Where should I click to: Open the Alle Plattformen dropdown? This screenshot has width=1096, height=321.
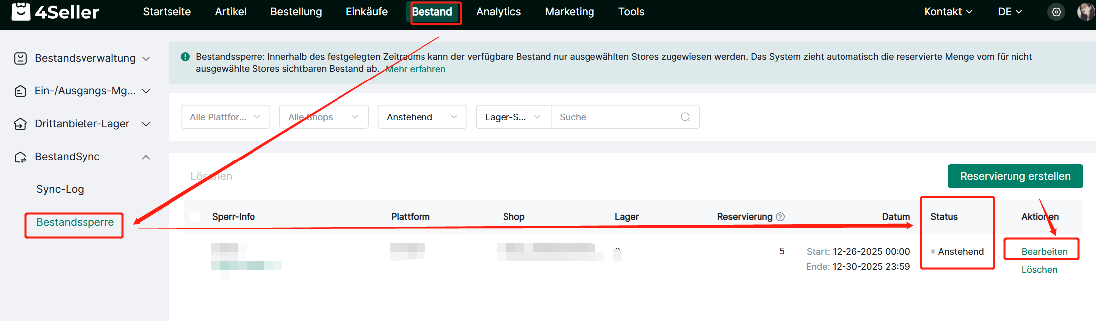pyautogui.click(x=225, y=117)
